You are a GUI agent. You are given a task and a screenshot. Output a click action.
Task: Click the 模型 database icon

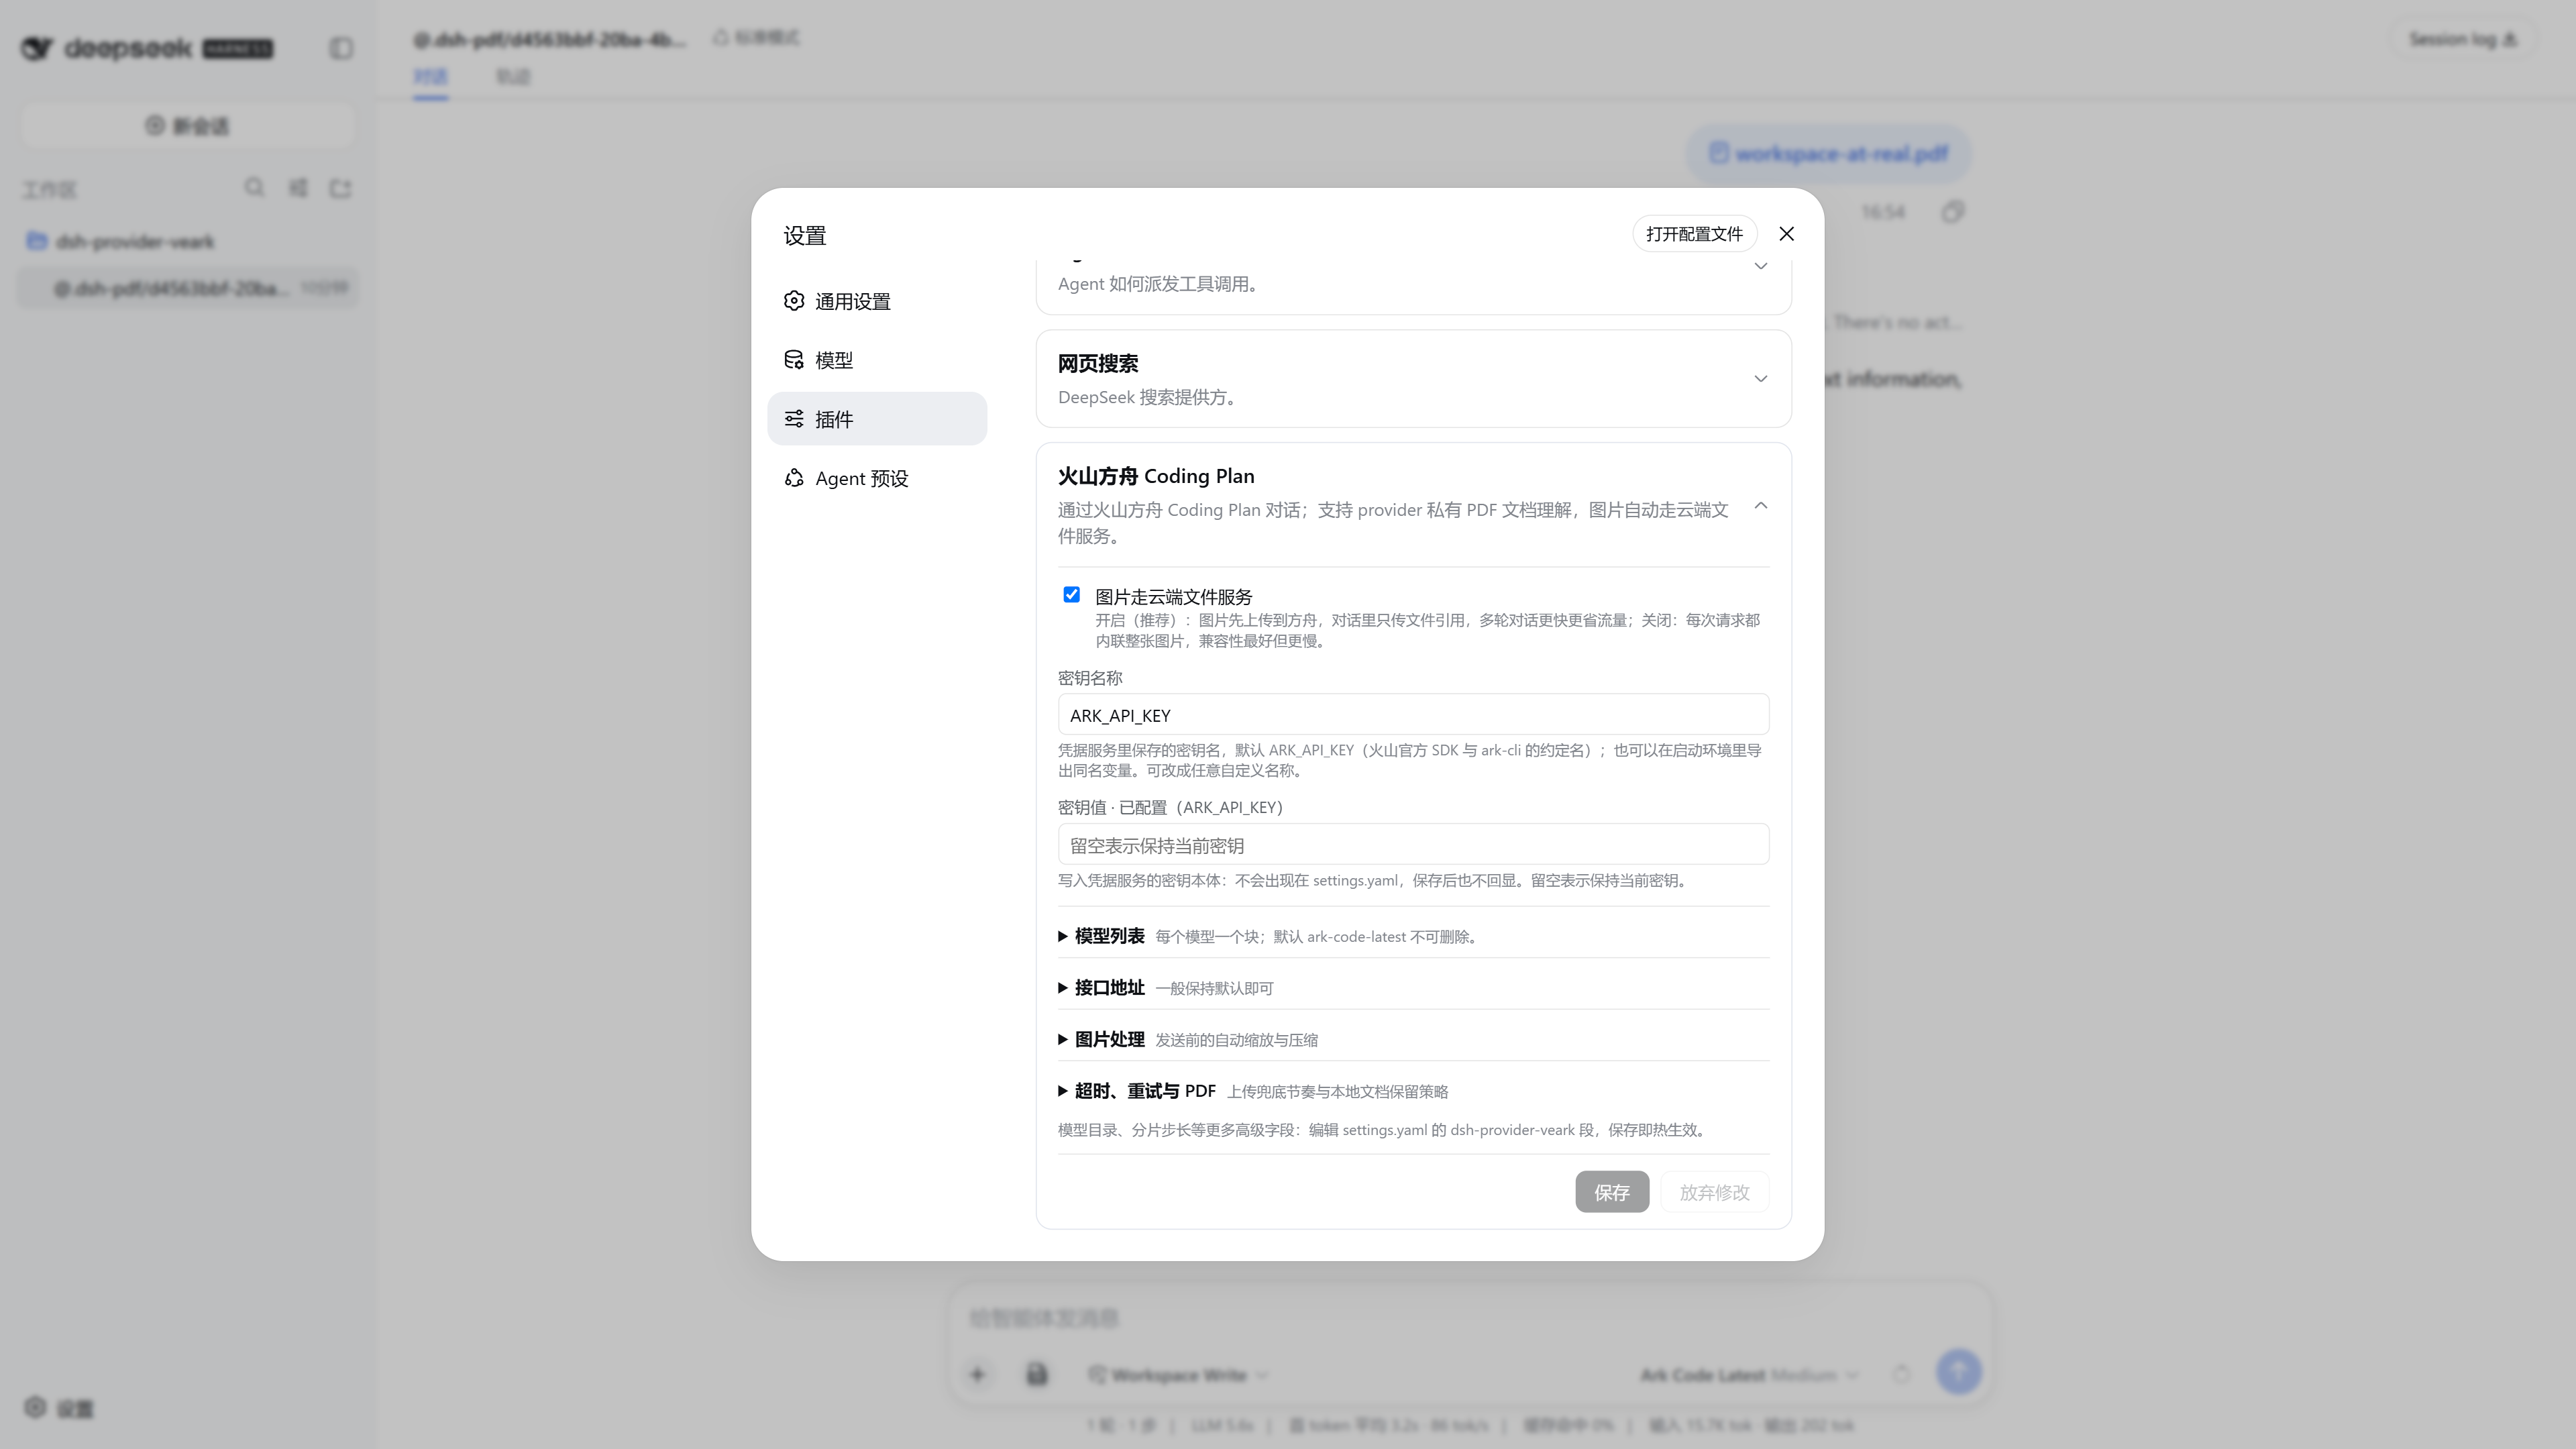click(x=794, y=360)
